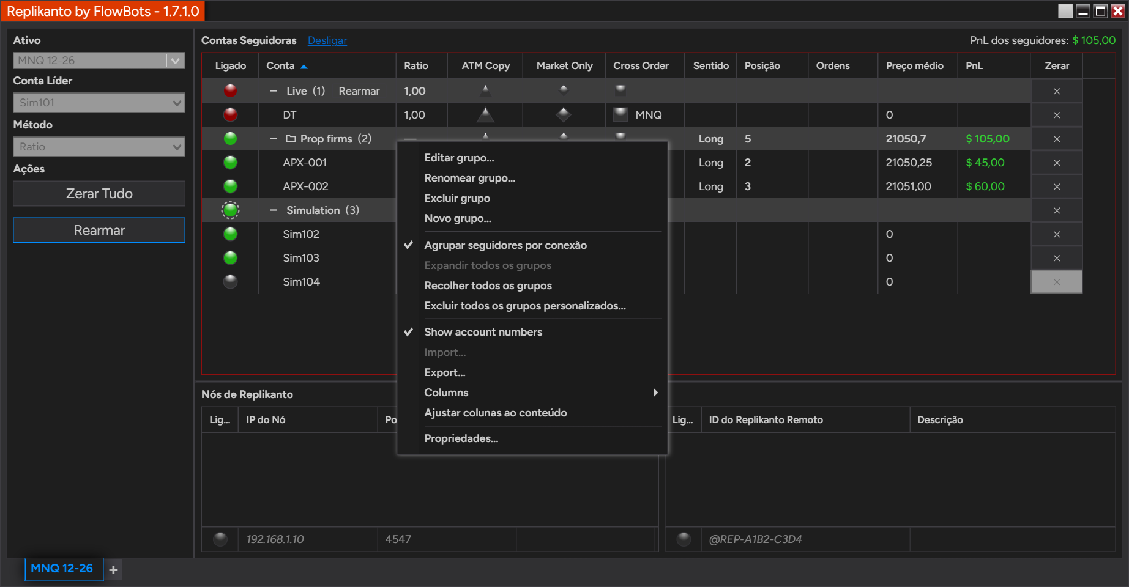Click the plus icon to add a tab
This screenshot has height=587, width=1129.
[x=113, y=570]
